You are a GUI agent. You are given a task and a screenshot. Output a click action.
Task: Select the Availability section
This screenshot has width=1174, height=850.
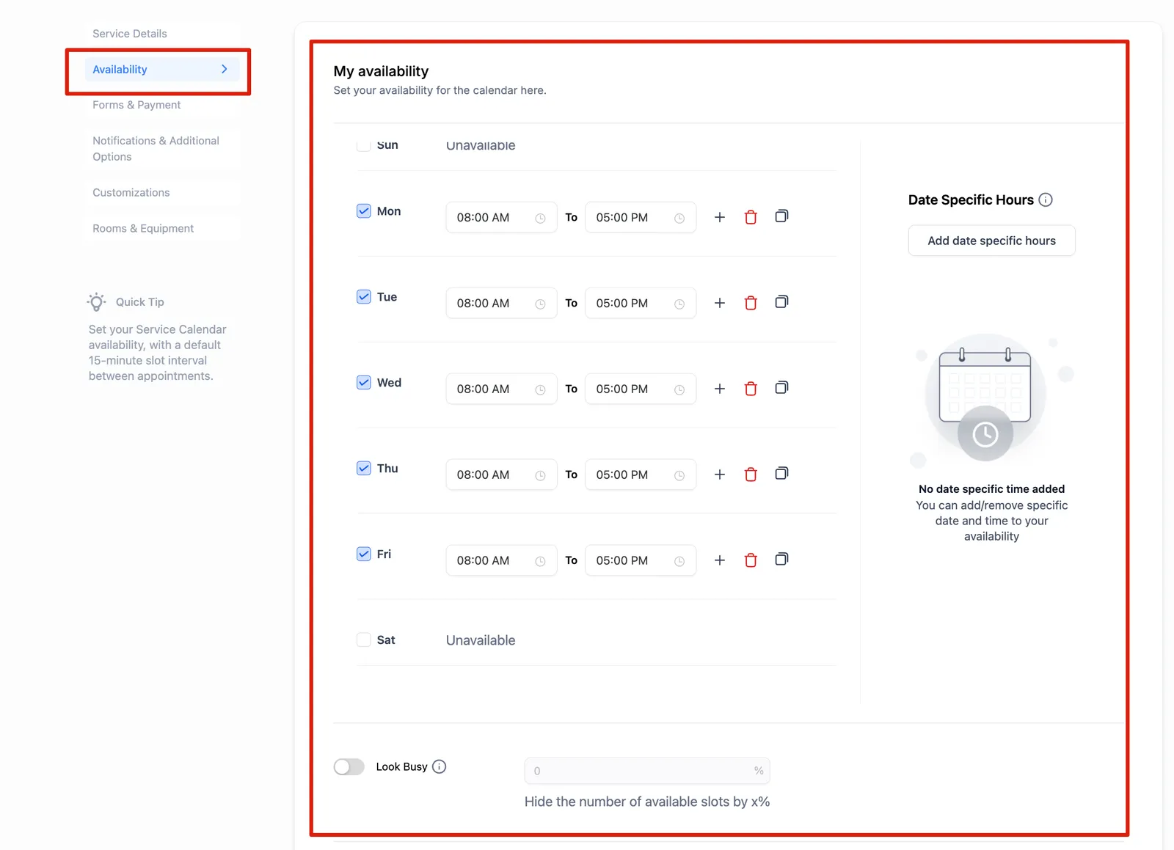(x=162, y=70)
